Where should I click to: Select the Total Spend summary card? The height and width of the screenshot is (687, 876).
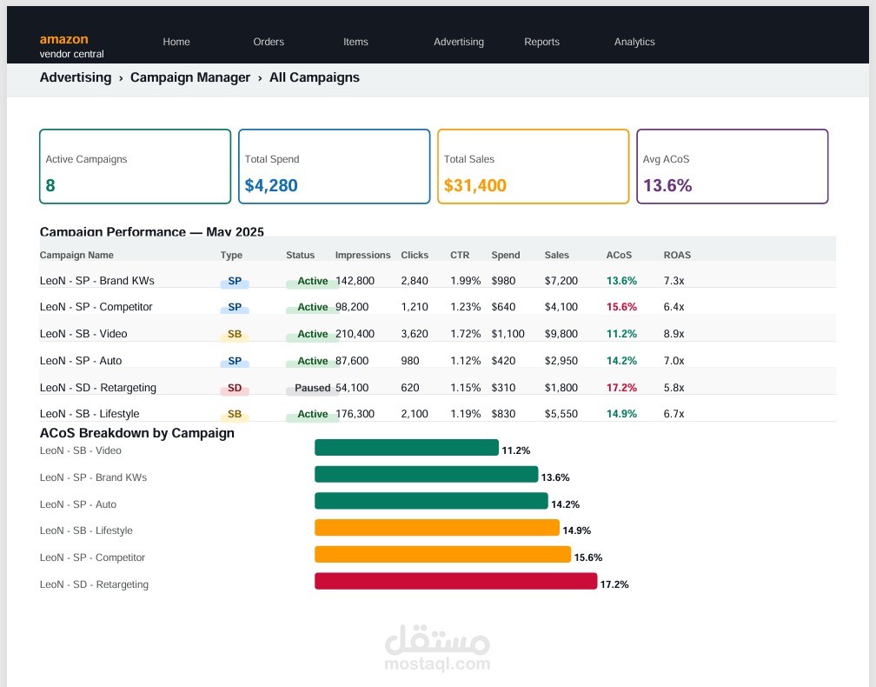[x=334, y=167]
